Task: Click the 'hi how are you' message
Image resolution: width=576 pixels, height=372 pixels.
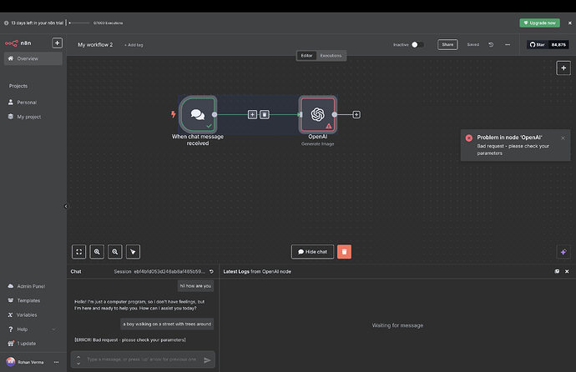Action: point(195,286)
